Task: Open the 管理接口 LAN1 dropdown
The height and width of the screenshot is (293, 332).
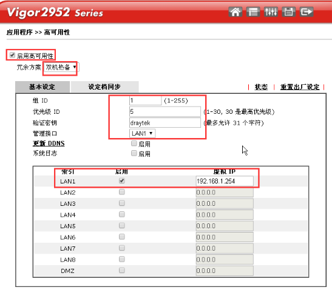Action: (x=142, y=133)
